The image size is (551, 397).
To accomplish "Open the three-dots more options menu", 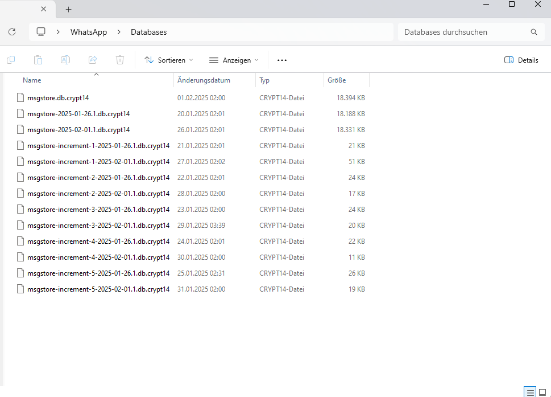I will (x=282, y=60).
